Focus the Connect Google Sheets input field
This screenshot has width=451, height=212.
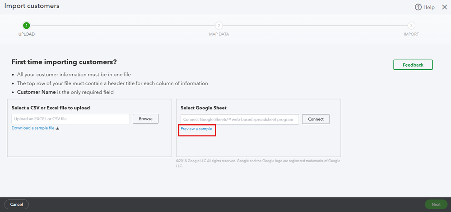pyautogui.click(x=240, y=119)
